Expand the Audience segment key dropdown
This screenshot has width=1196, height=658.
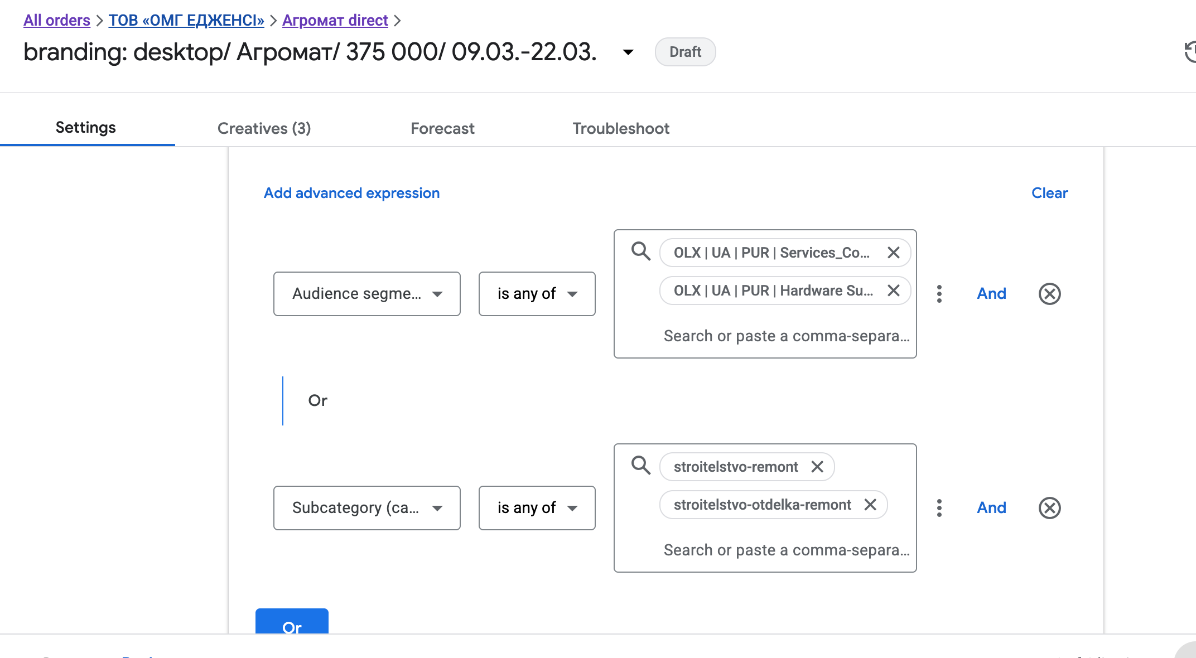click(x=366, y=294)
